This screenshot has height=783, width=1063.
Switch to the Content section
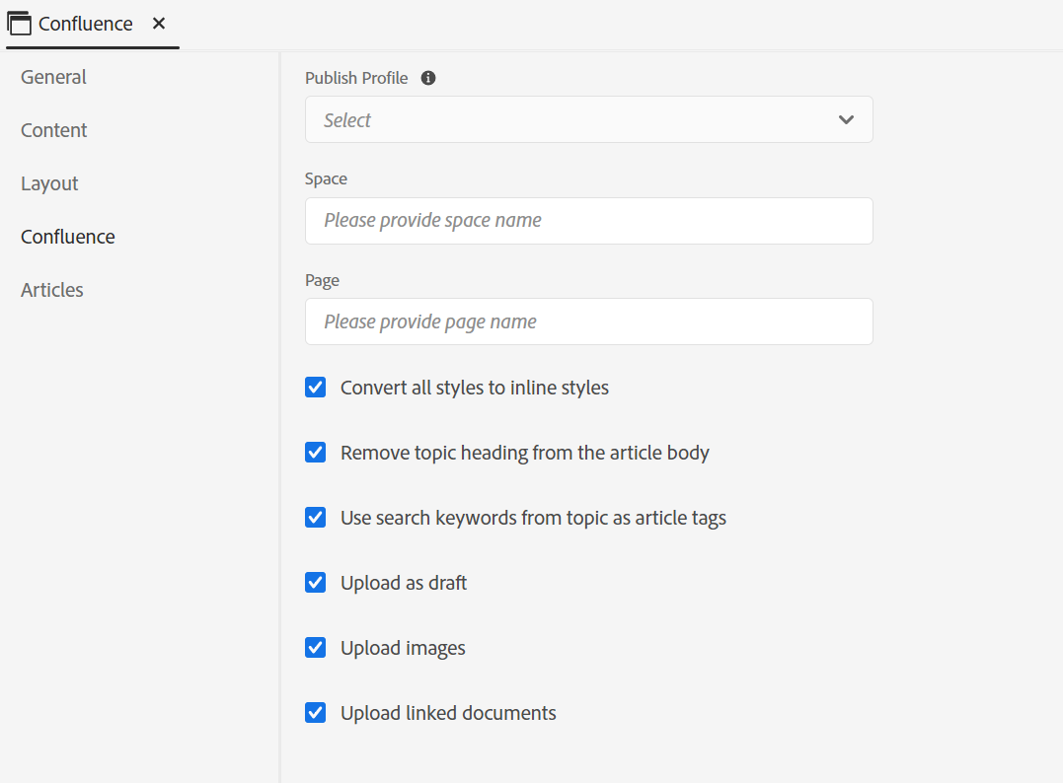pyautogui.click(x=53, y=129)
